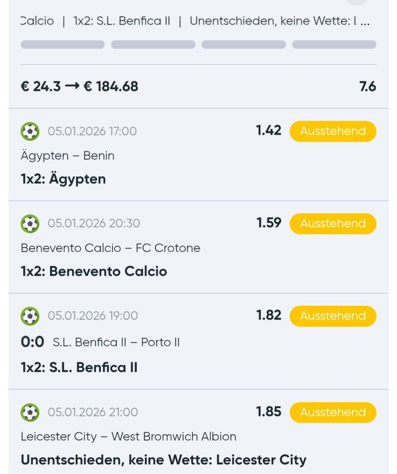397x474 pixels.
Task: Tap the Ausstehend badge next to odds 1.59
Action: [333, 224]
